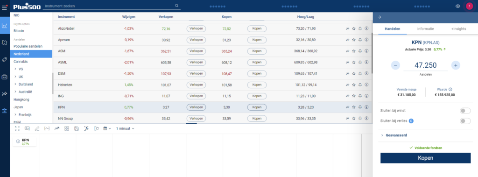Open the funds bank icon in left rail
Viewport: 478px width, 177px height.
click(5, 111)
